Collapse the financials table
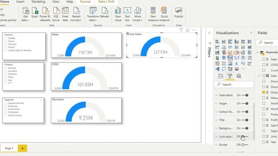Image resolution: width=278 pixels, height=156 pixels. click(257, 52)
